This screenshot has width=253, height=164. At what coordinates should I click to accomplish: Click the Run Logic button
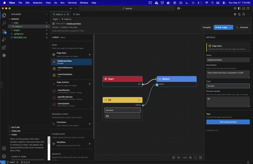click(x=221, y=27)
